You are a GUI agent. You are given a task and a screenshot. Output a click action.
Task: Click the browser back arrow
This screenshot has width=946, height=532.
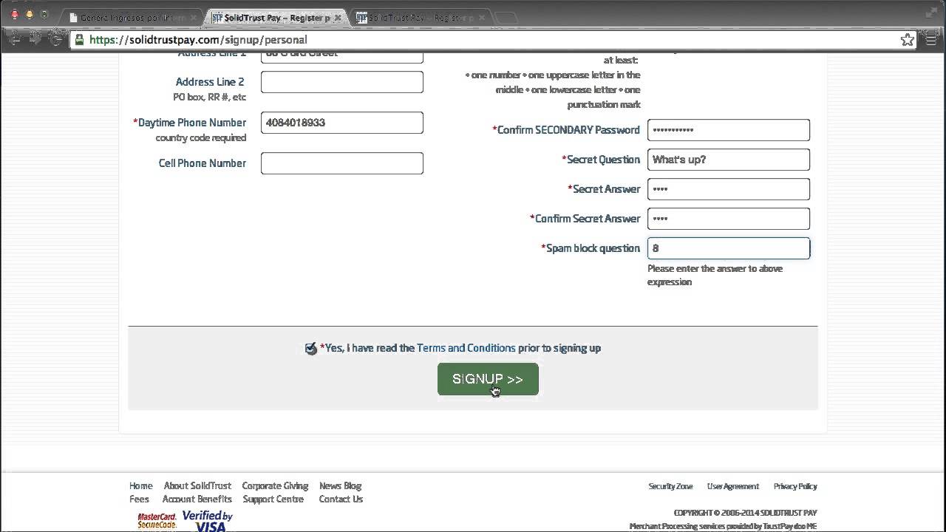tap(13, 39)
